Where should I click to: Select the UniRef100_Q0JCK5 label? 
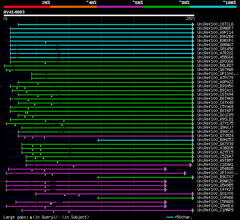coord(215,115)
